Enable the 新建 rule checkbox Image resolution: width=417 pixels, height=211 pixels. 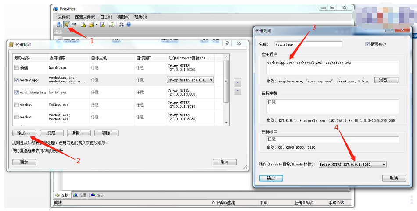click(x=17, y=68)
